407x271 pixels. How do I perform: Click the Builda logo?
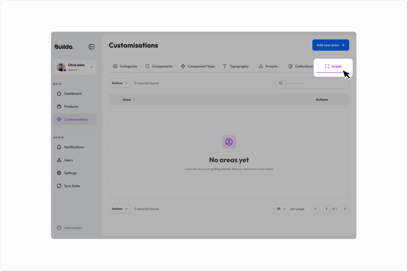click(x=64, y=47)
